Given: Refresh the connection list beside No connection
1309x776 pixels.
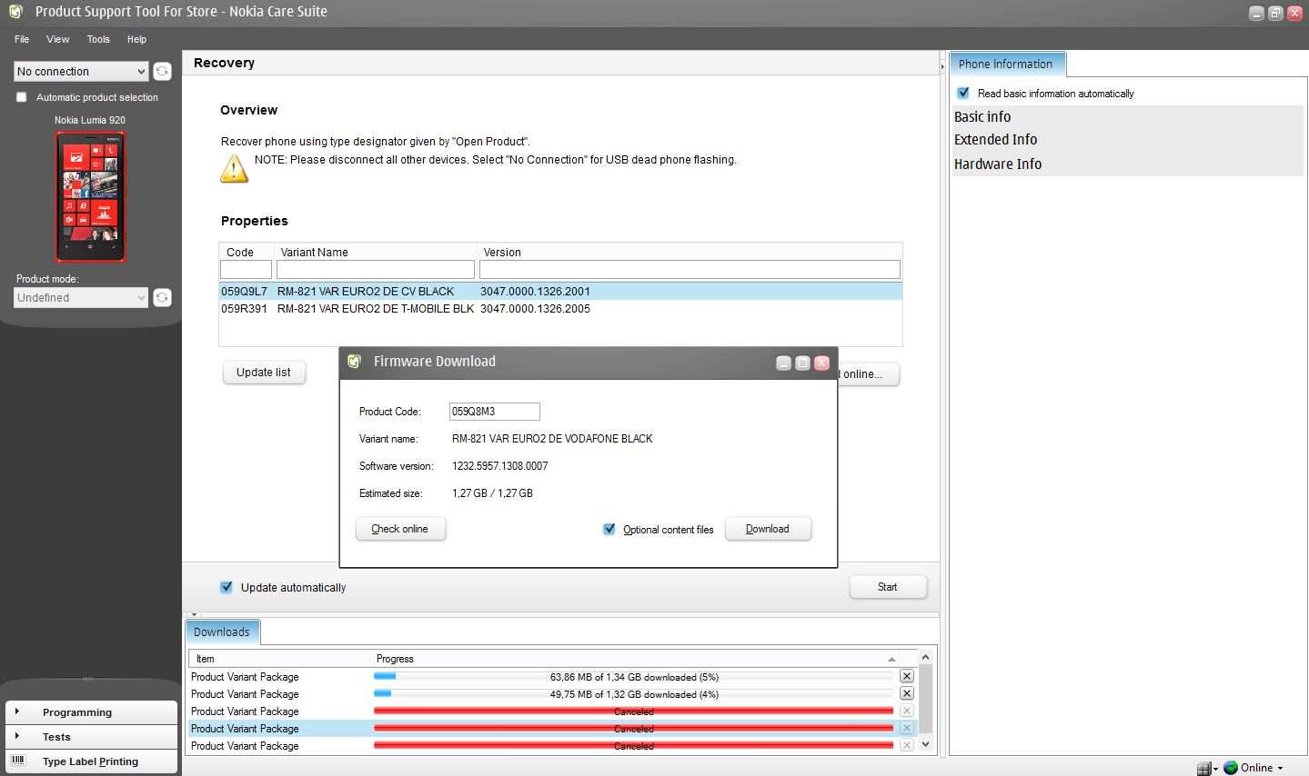Looking at the screenshot, I should coord(162,71).
